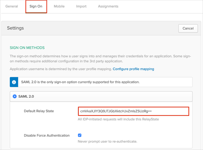Click the SIGN ON METHODS section heading

pos(27,48)
